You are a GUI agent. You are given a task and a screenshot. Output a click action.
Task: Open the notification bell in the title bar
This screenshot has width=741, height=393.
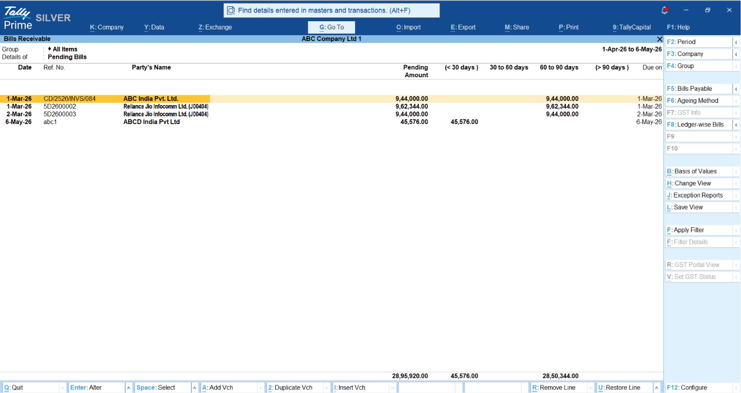click(664, 10)
